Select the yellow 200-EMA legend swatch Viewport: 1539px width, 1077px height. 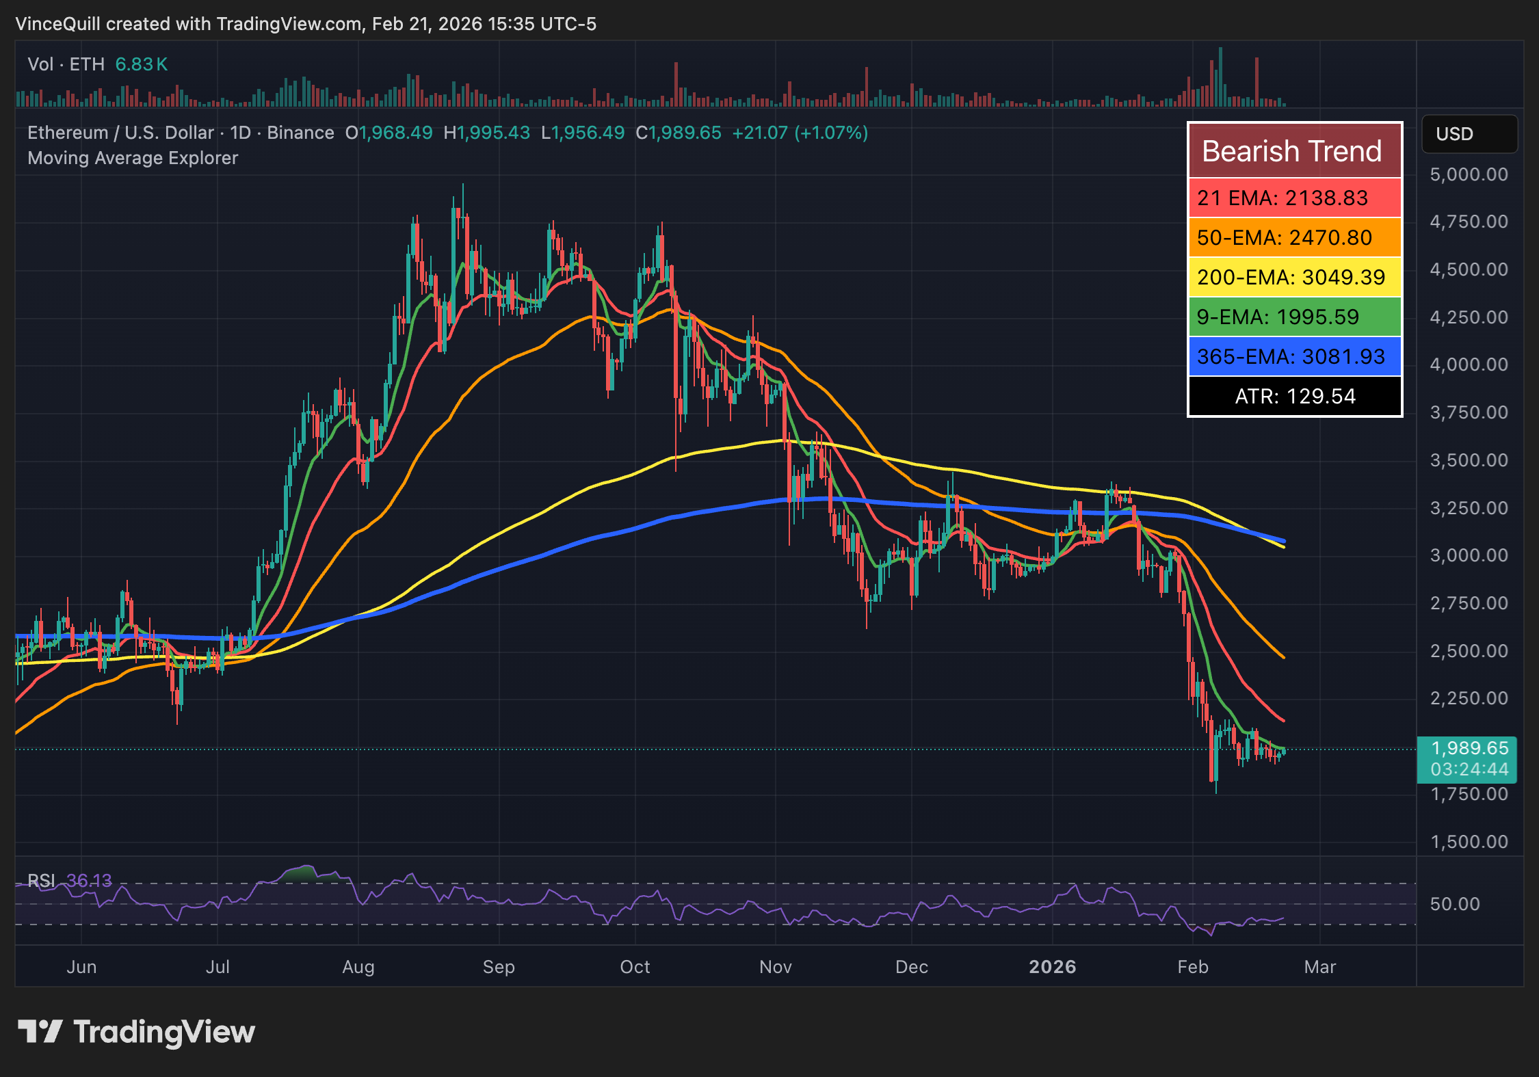pos(1294,278)
